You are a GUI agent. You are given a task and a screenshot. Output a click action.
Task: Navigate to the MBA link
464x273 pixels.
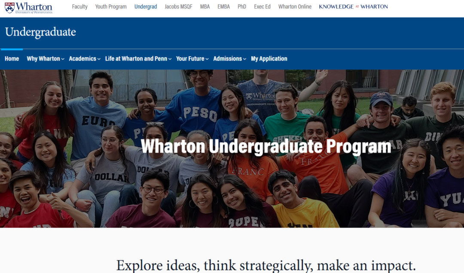205,6
